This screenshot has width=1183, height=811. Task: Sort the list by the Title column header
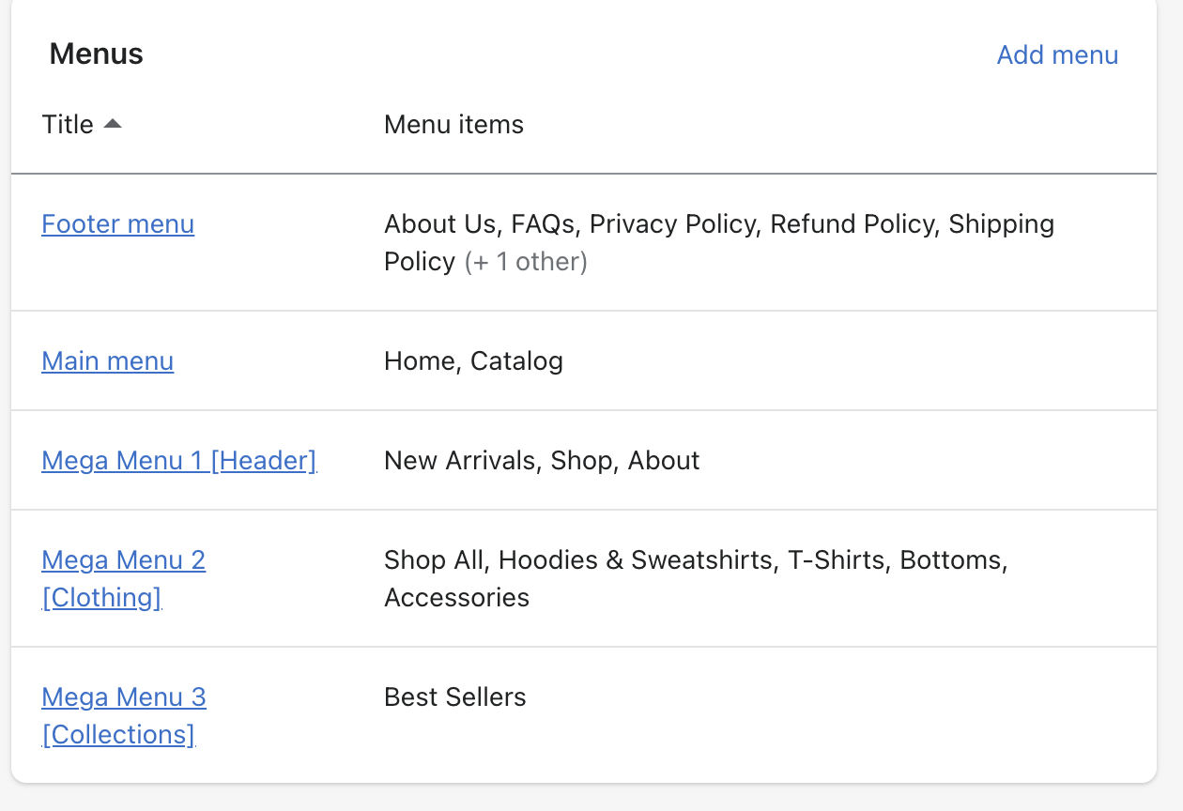pos(68,125)
